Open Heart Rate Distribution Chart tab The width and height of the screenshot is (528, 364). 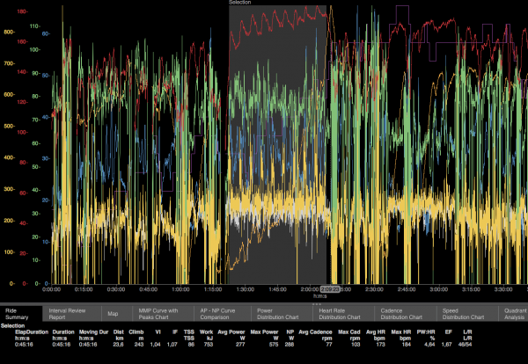(340, 313)
